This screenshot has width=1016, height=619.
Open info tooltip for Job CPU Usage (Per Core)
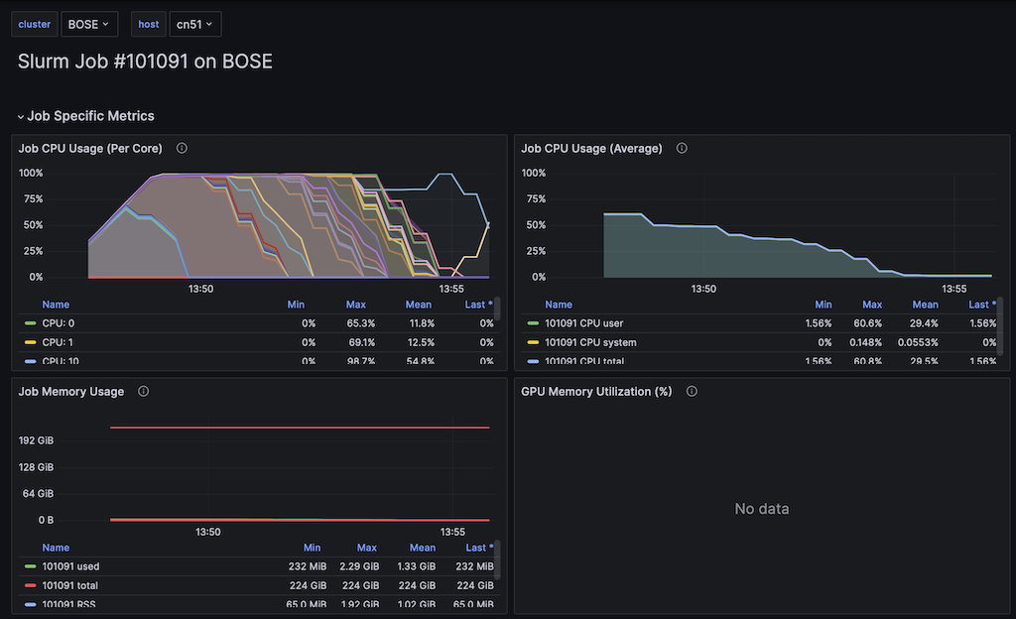(x=182, y=147)
